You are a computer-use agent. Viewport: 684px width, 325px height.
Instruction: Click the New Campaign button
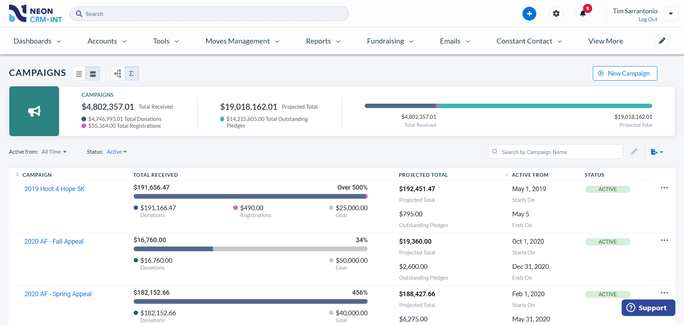[x=625, y=73]
